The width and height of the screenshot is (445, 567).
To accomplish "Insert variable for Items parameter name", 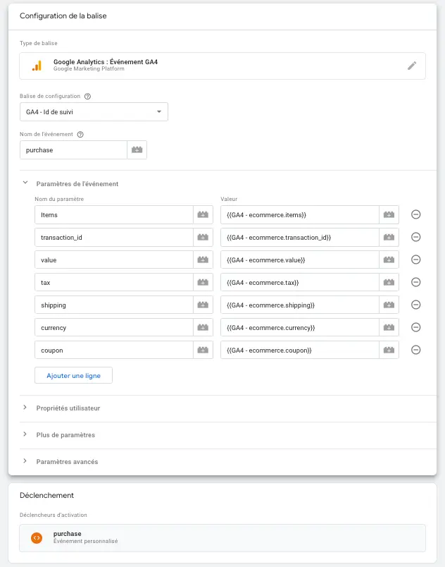I will 203,215.
